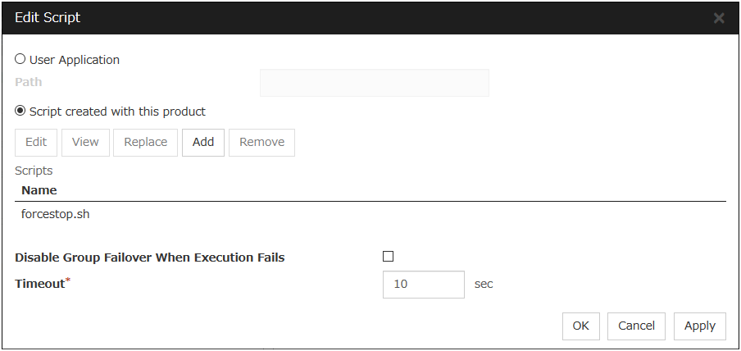
Task: Apply the script settings
Action: click(x=699, y=326)
